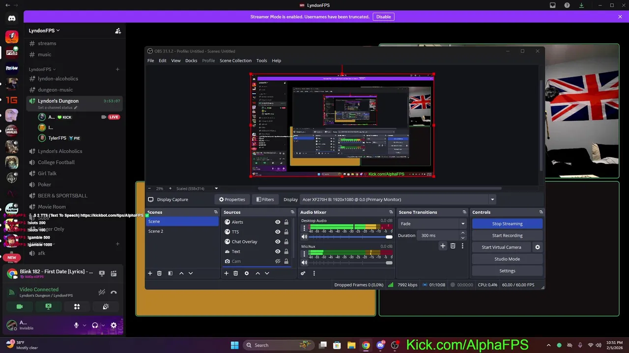This screenshot has width=629, height=353.
Task: Open OBS View menu
Action: click(x=175, y=61)
